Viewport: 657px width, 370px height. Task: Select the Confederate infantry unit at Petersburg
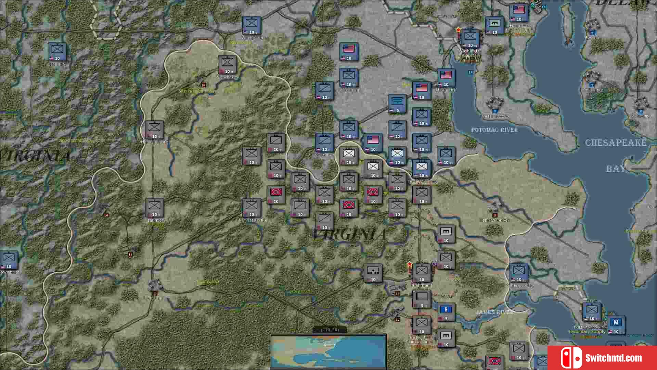[x=422, y=325]
